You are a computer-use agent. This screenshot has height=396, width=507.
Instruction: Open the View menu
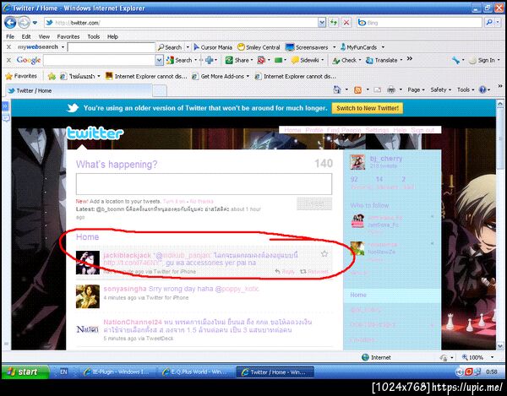44,36
